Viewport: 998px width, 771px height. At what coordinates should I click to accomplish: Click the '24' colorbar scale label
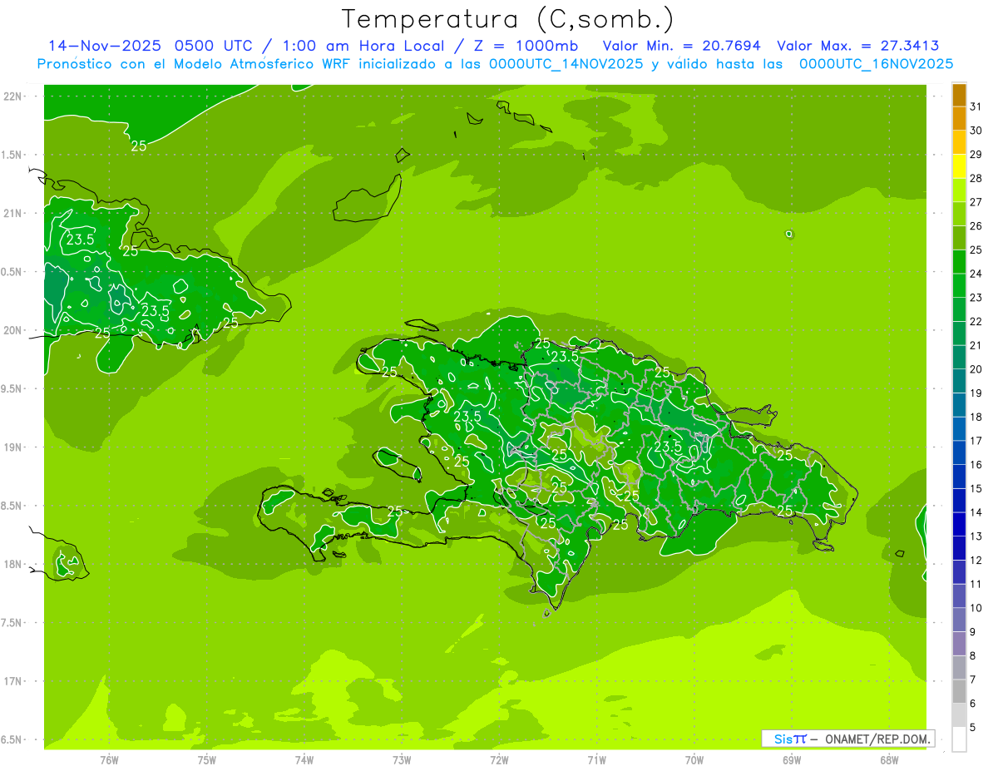[x=976, y=274]
